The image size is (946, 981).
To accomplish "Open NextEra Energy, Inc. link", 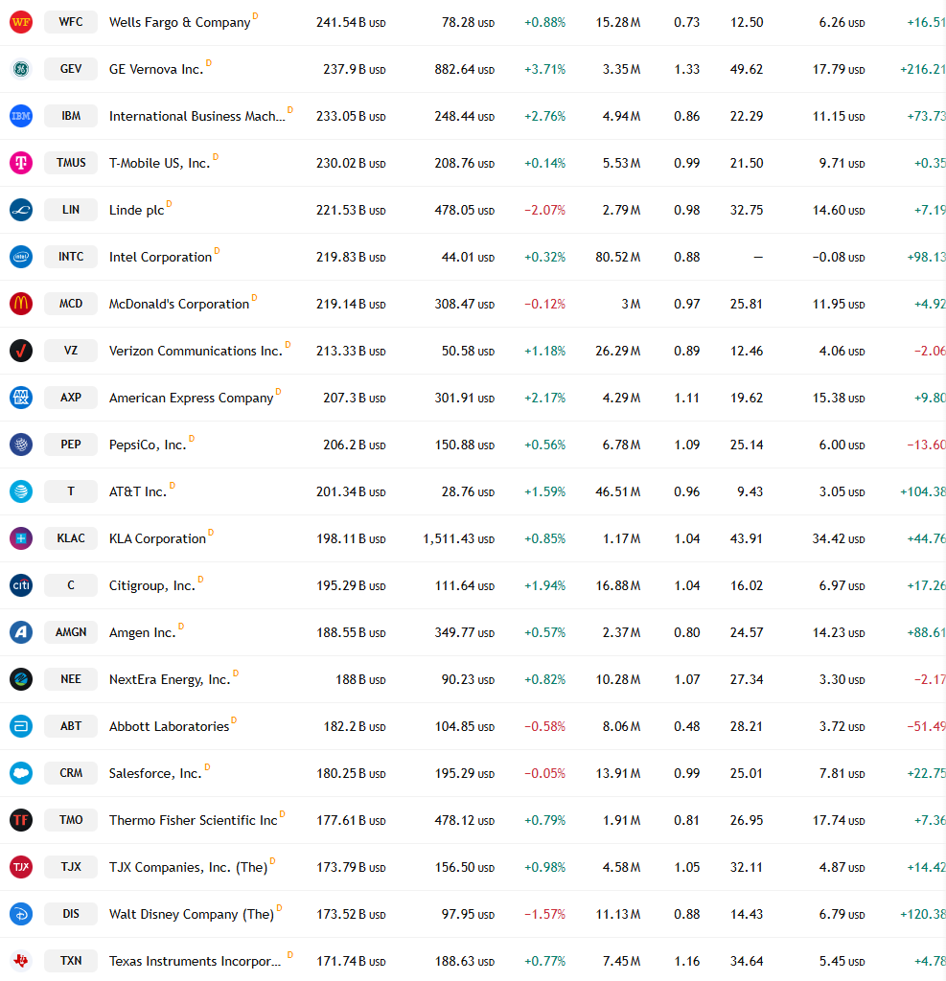I will 170,679.
